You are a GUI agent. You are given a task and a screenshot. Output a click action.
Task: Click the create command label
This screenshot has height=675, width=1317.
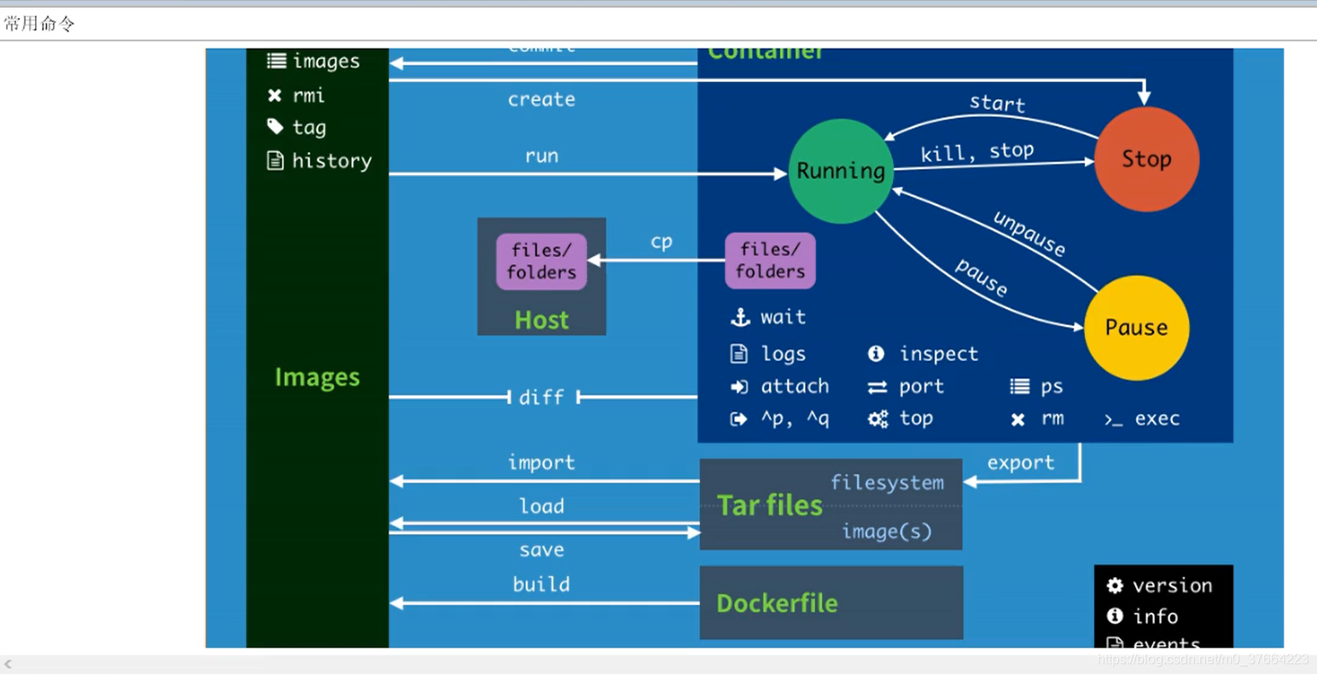[x=541, y=100]
